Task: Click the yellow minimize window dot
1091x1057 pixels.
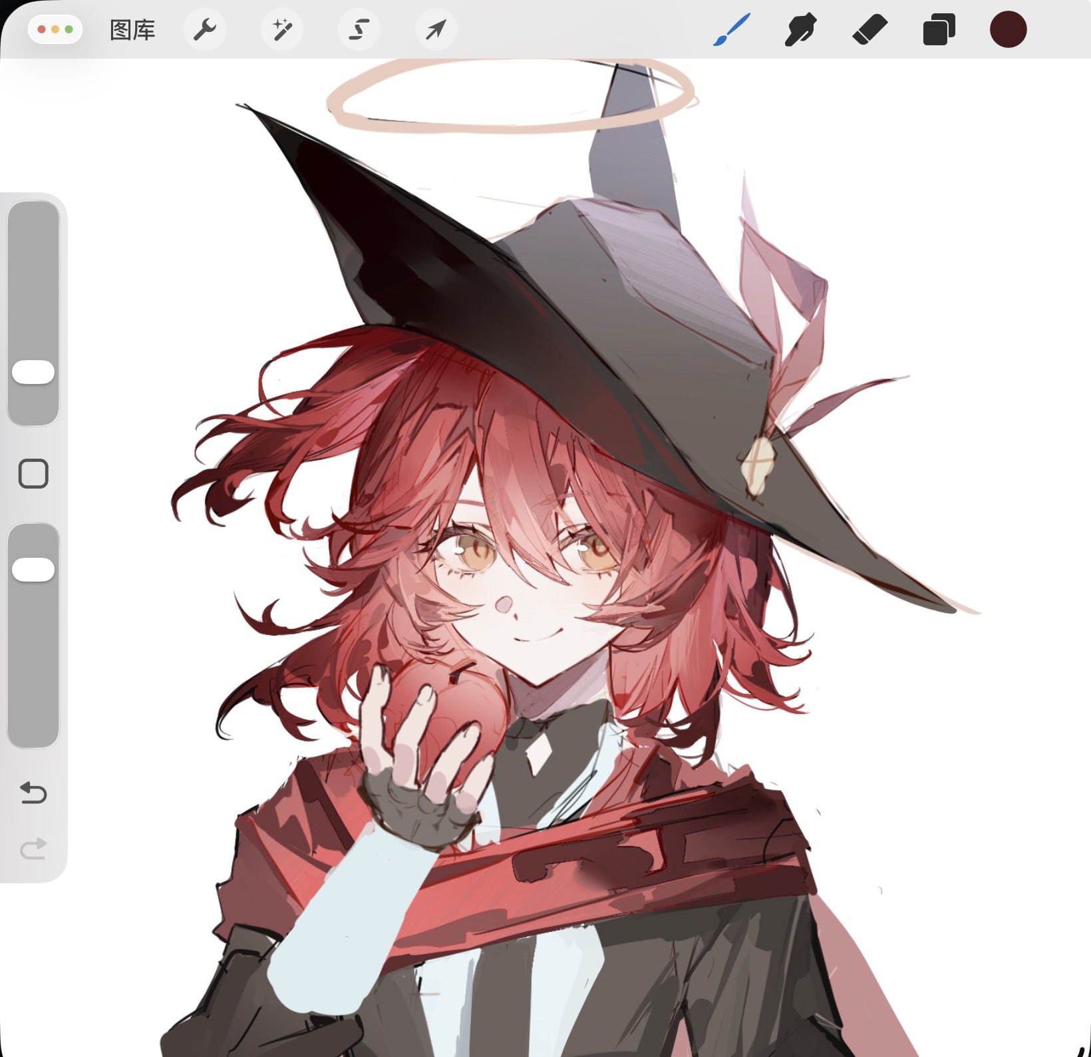Action: pyautogui.click(x=55, y=30)
